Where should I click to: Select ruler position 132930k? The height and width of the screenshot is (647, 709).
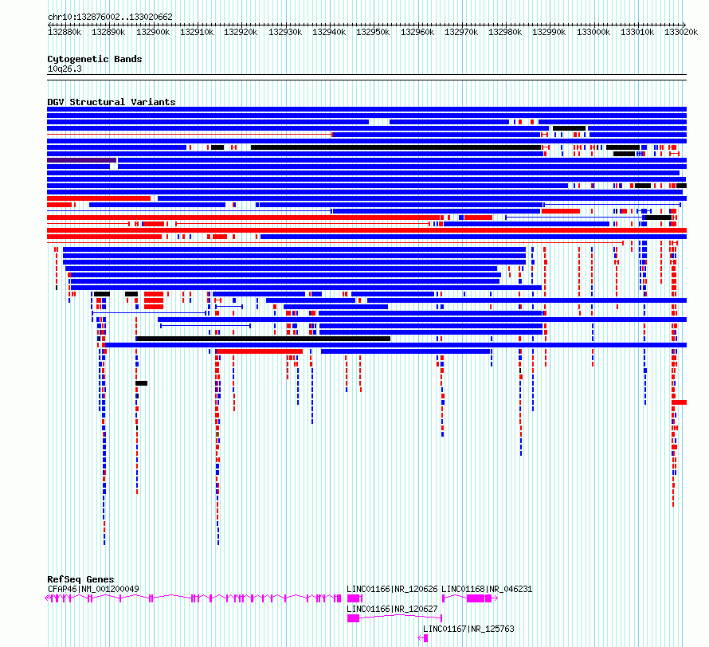tap(285, 32)
